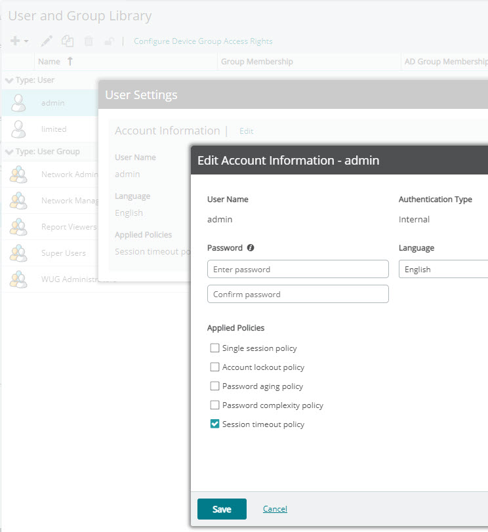Open the Language dropdown set to English
The image size is (488, 532).
click(443, 270)
